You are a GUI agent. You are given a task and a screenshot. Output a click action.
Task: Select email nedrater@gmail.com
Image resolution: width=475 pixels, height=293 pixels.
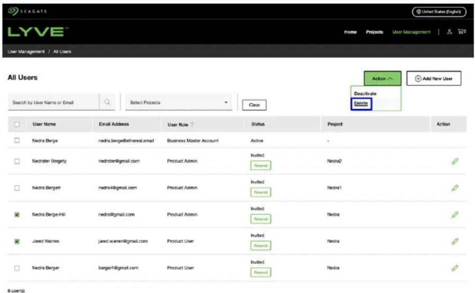tap(119, 161)
